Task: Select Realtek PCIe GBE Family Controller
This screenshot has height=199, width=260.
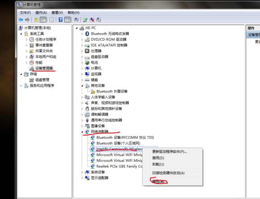Action: click(x=119, y=166)
